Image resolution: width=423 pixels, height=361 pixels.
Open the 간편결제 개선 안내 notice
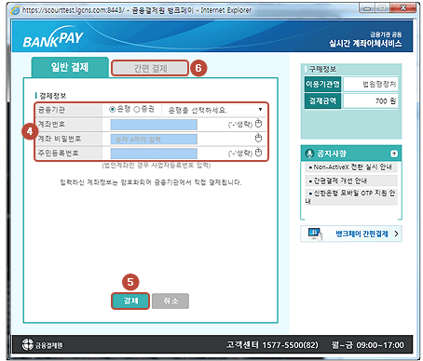pos(351,180)
